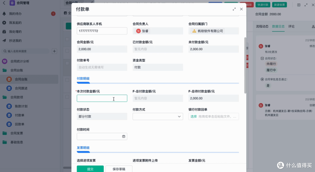
Task: Switch to the 评论 tab
Action: 291,26
